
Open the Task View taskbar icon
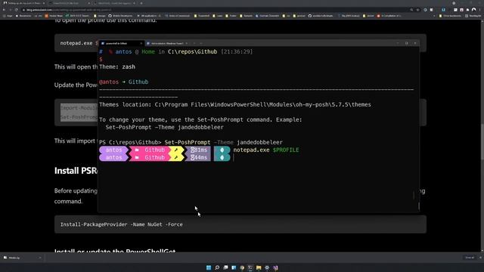click(225, 267)
